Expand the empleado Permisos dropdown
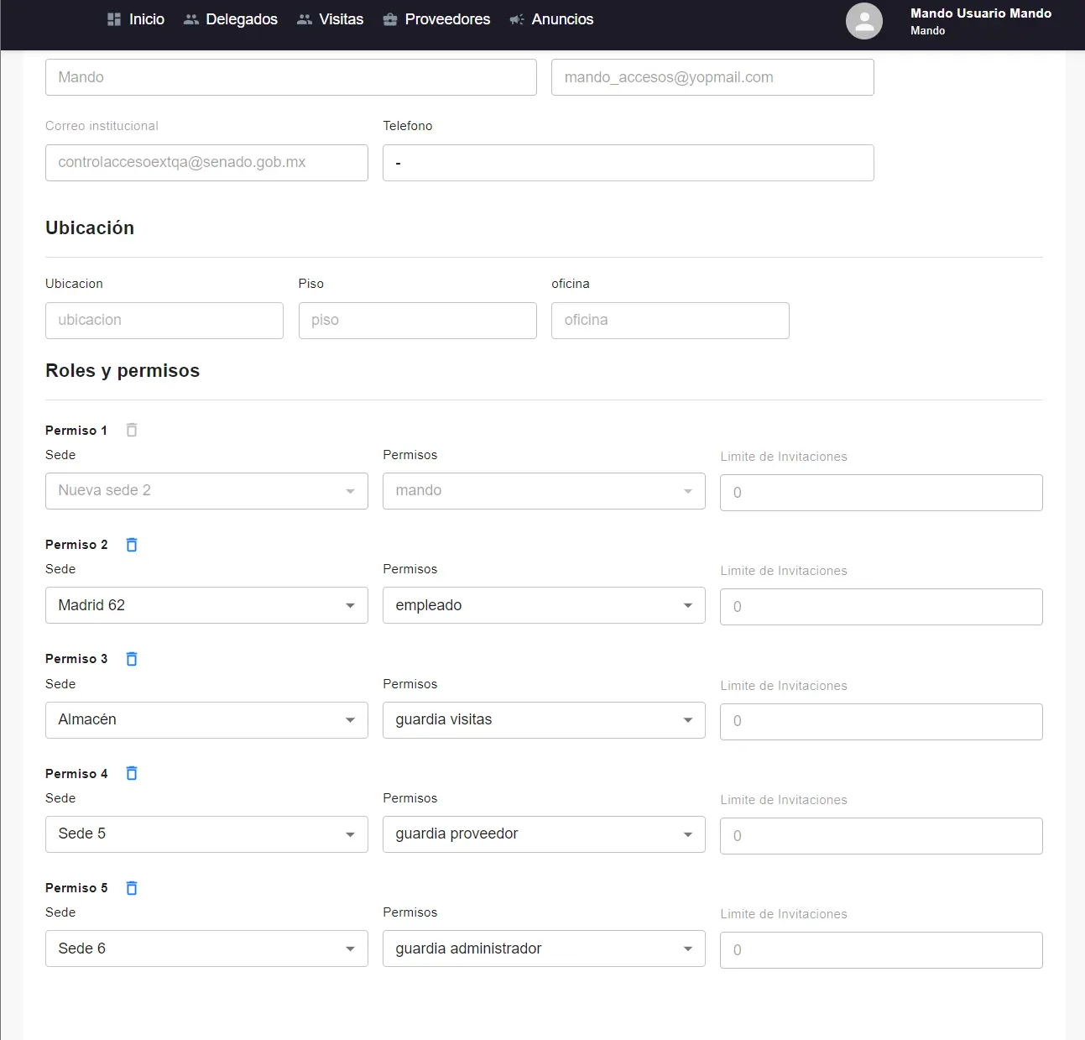This screenshot has width=1085, height=1040. [544, 605]
